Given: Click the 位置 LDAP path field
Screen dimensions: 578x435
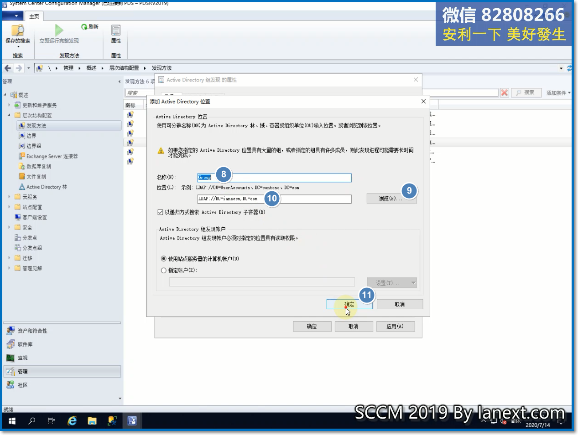Looking at the screenshot, I should [274, 199].
